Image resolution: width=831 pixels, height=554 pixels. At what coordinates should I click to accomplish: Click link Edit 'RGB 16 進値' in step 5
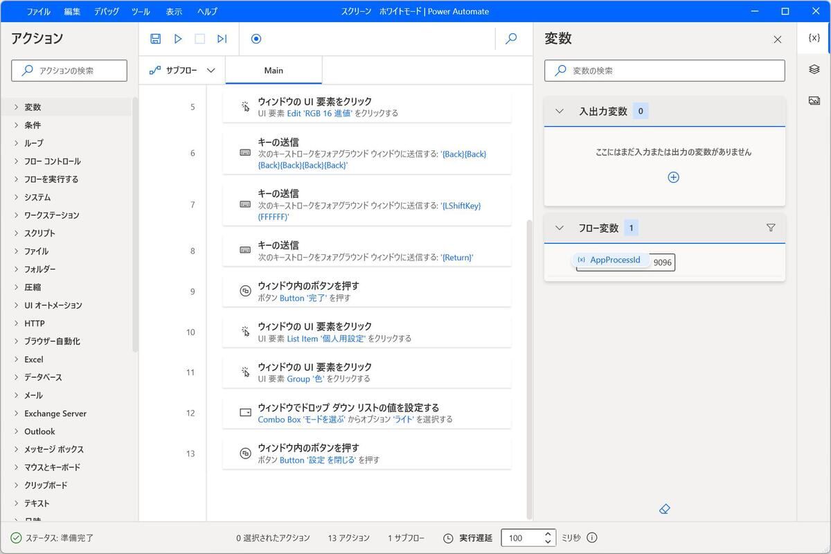pyautogui.click(x=319, y=113)
